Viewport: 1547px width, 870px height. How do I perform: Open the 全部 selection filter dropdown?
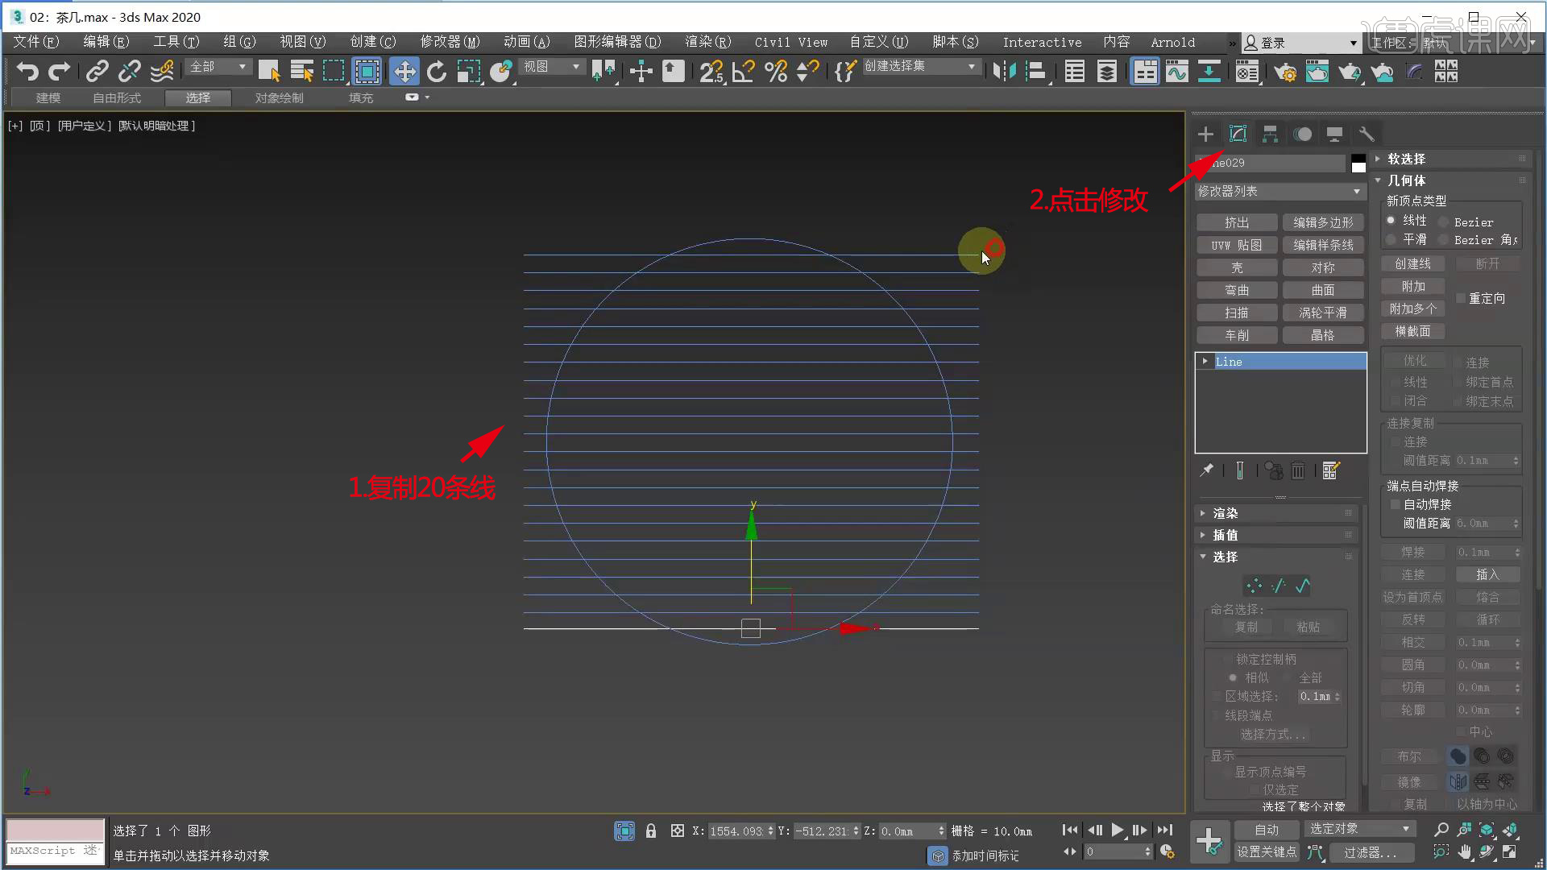(218, 67)
